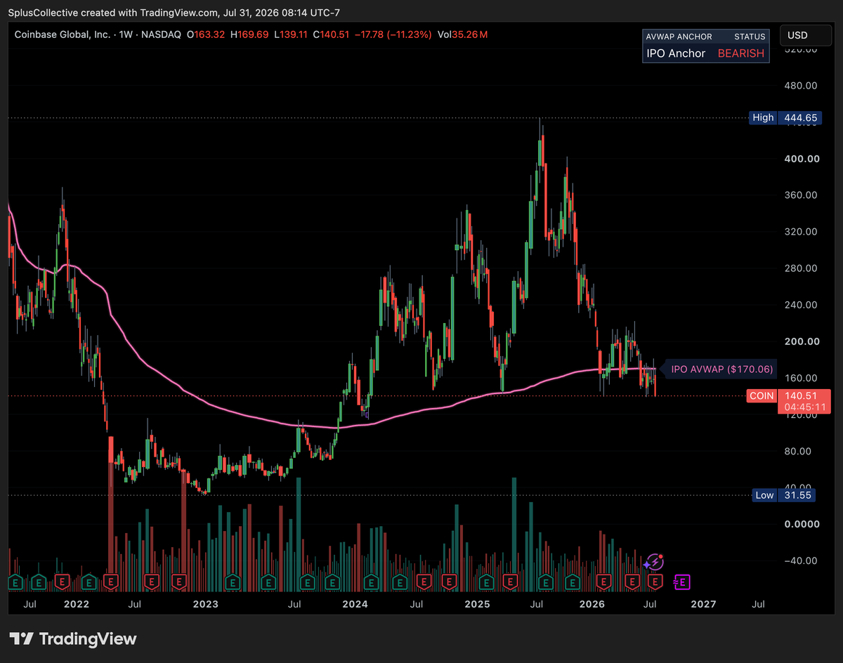Click the first green earnings marker after 2023 label

[233, 582]
